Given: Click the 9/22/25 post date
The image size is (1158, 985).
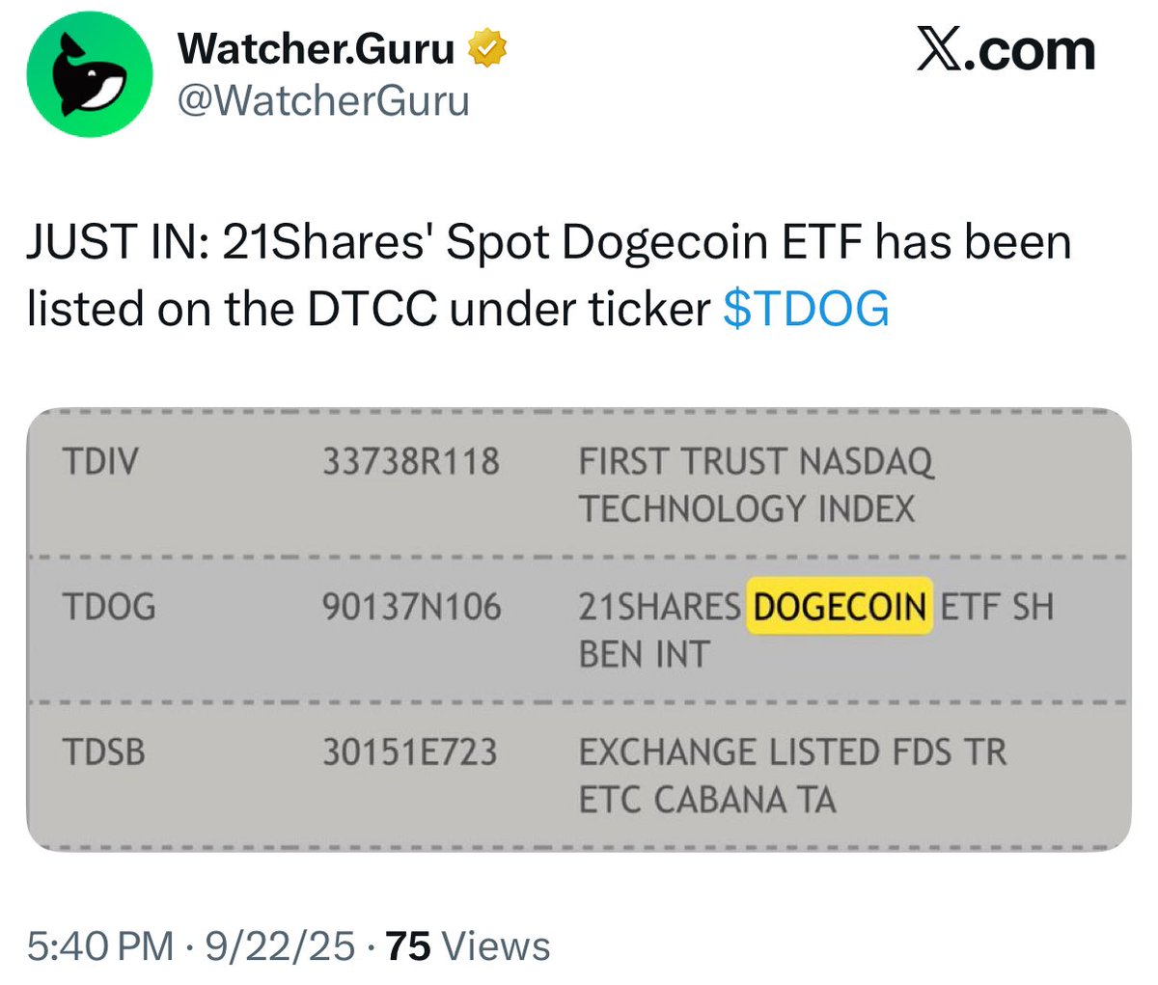Looking at the screenshot, I should coord(280,946).
